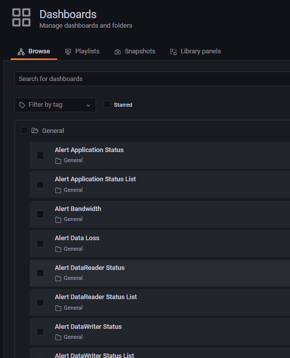Tick the Alert DataReader Status checkbox

[x=40, y=273]
